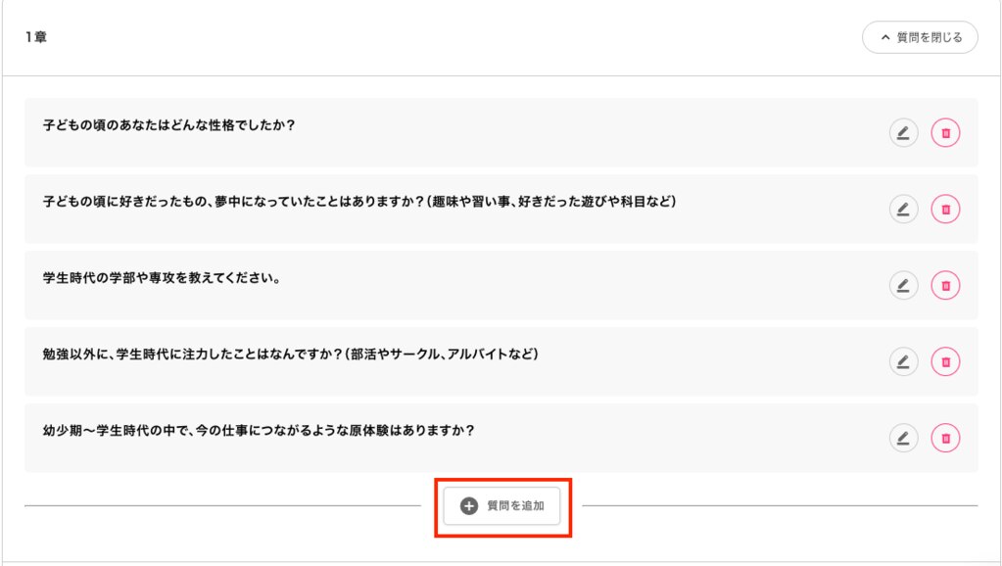Edit the 学部や専攻 question

point(903,285)
